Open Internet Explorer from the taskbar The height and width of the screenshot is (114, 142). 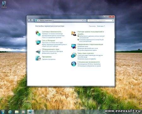[10, 112]
